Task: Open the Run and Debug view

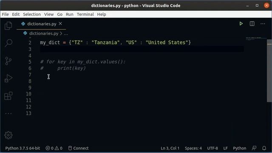Action: [x=8, y=78]
